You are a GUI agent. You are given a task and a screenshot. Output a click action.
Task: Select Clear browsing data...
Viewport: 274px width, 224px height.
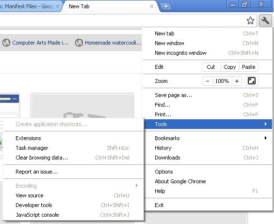pyautogui.click(x=73, y=158)
